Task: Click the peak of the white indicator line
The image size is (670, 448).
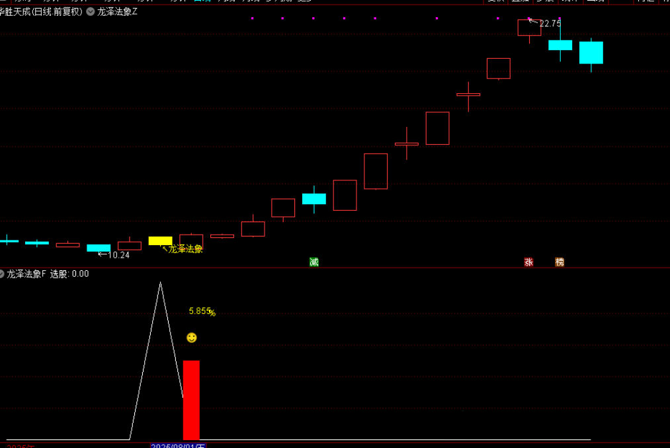Action: pos(160,283)
